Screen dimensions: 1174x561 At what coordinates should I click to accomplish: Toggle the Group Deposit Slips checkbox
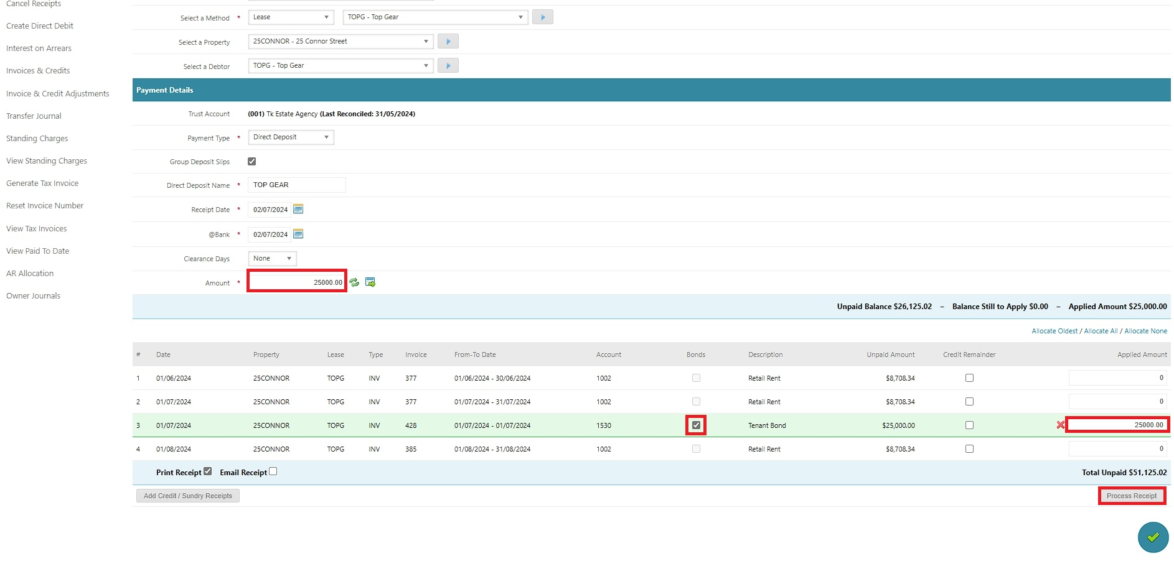coord(252,161)
